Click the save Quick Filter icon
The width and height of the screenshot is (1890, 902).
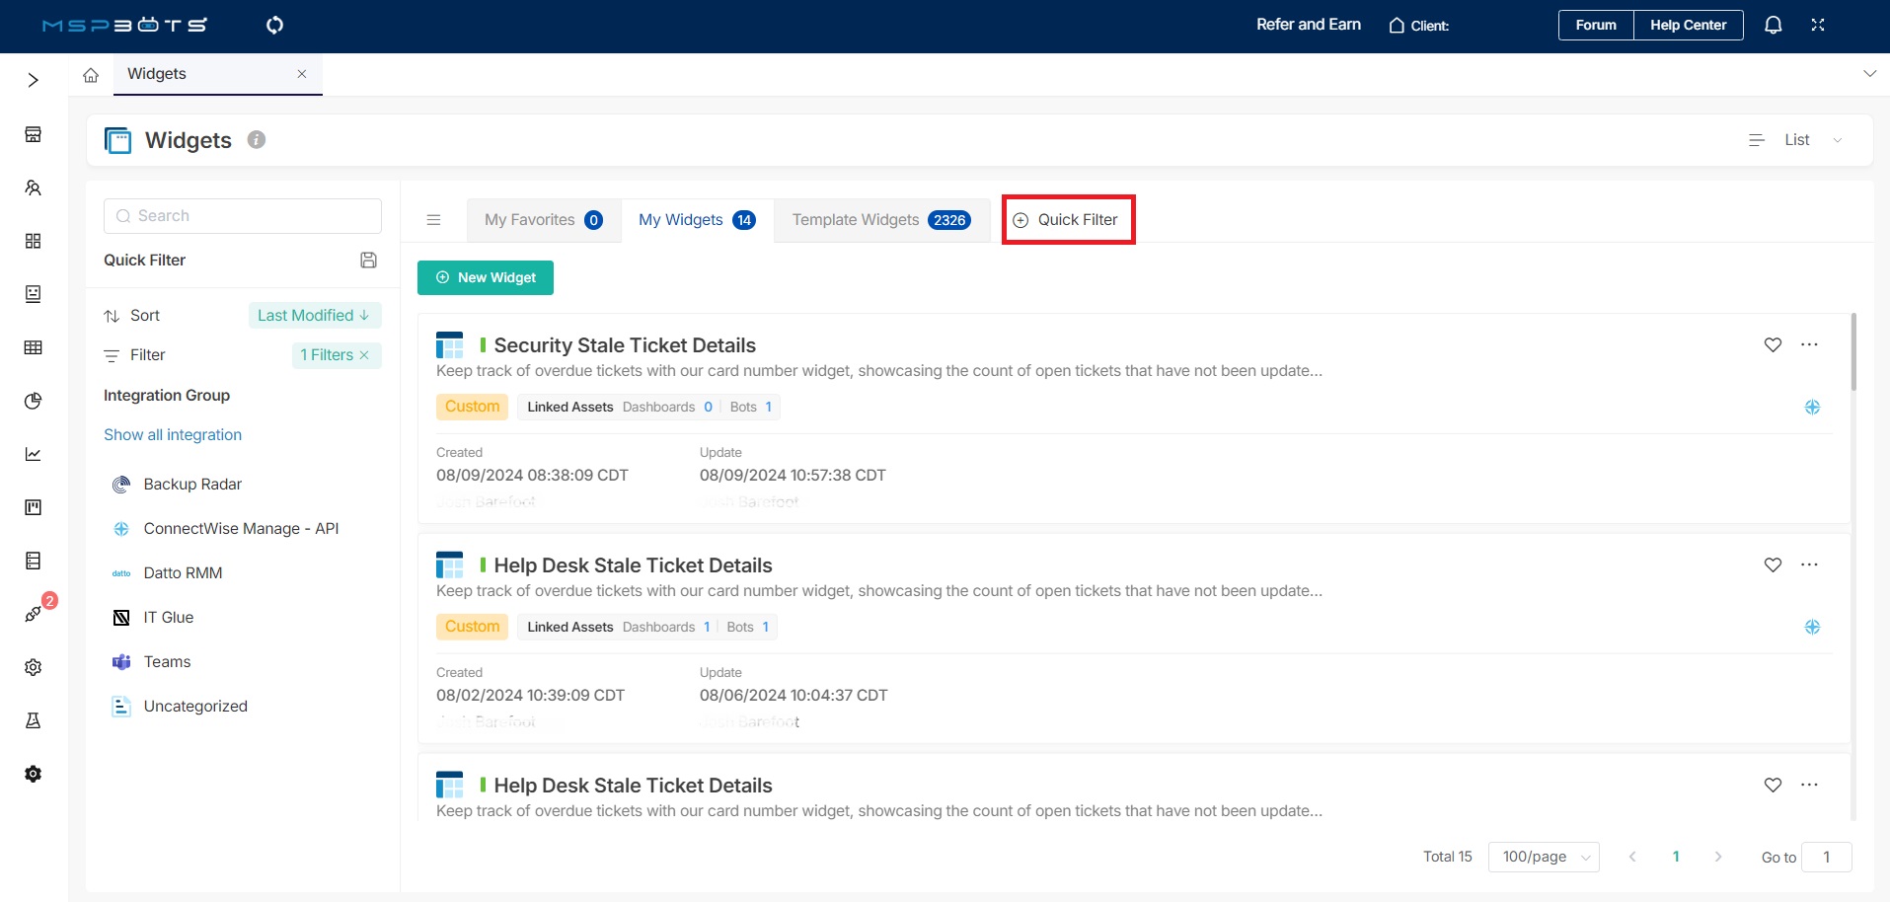[x=368, y=260]
